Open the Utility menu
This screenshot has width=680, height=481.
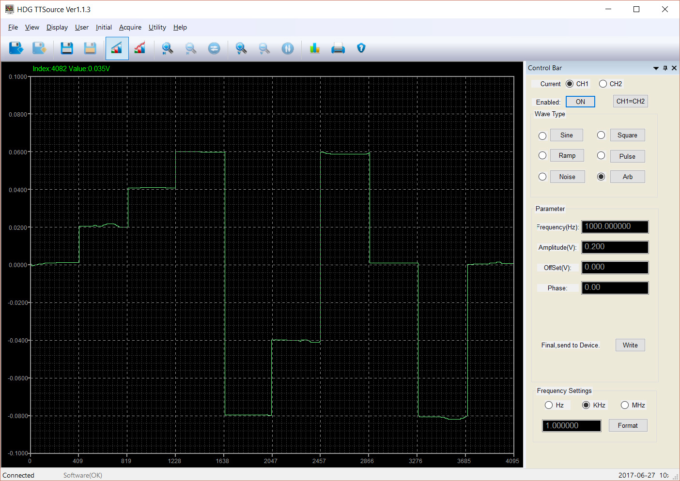pyautogui.click(x=157, y=27)
